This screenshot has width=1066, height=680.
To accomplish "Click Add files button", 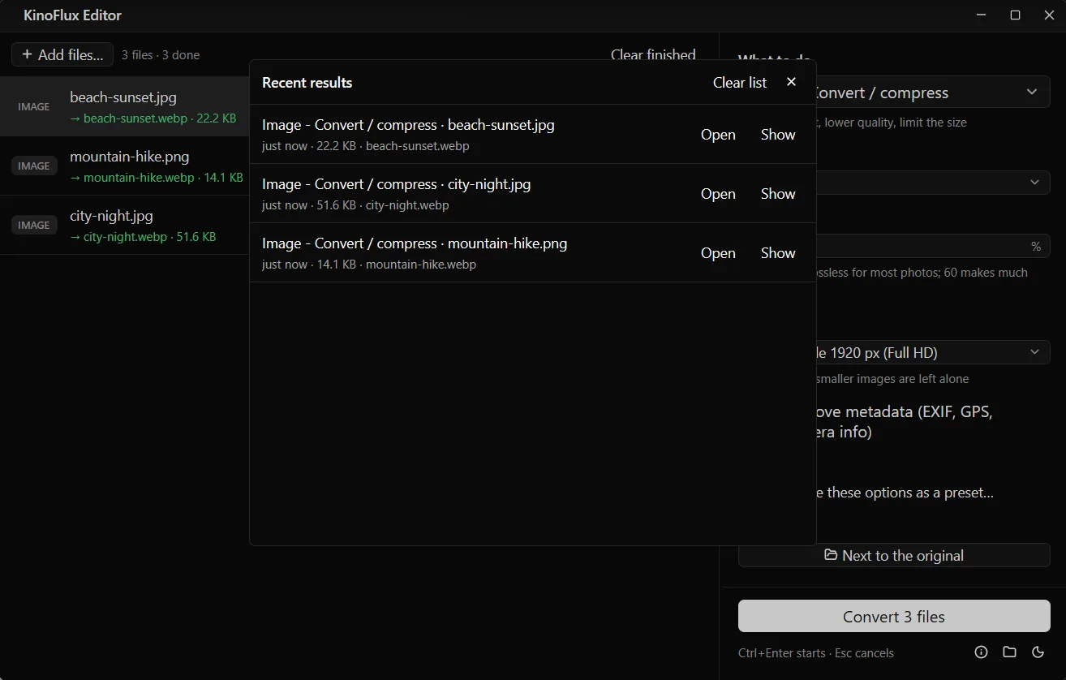I will tap(62, 54).
